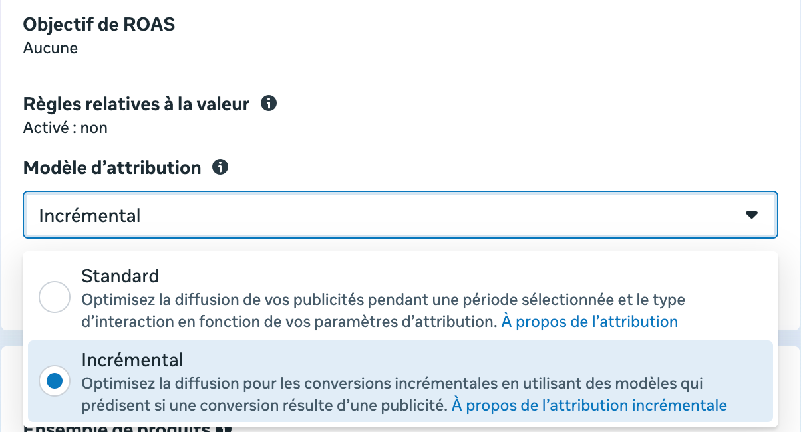
Task: Select the Standard radio button
Action: 55,297
